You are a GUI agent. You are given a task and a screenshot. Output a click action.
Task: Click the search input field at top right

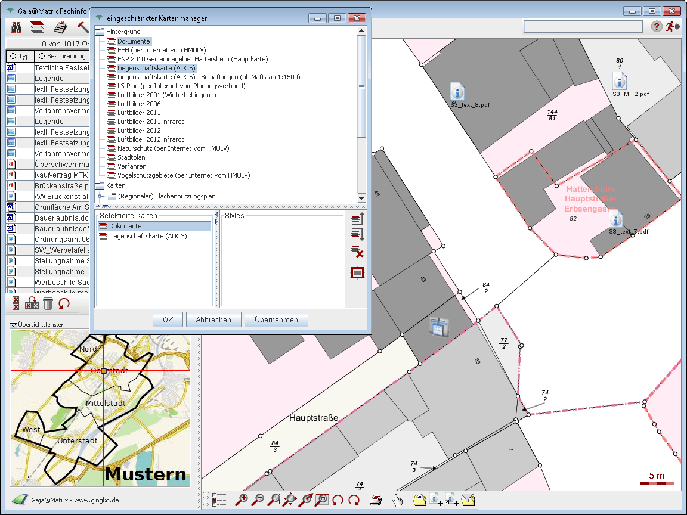pos(583,27)
